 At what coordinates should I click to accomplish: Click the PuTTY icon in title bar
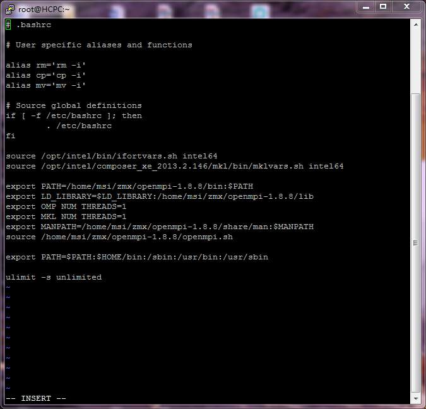pos(10,9)
